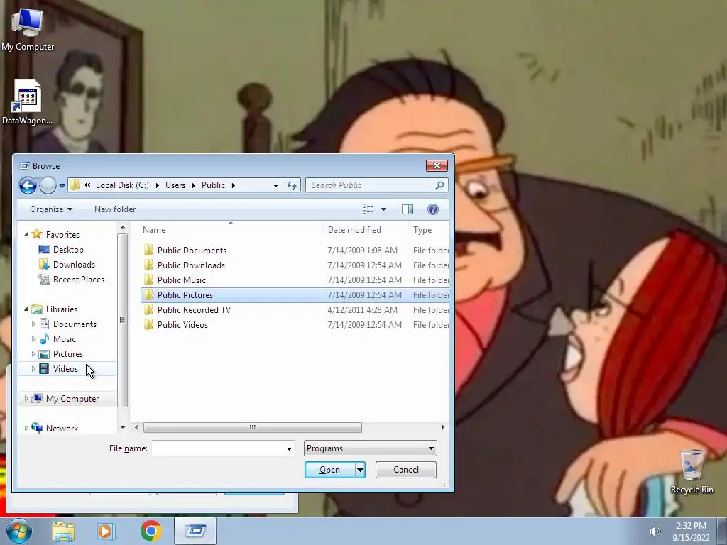Click Users in the address path
Viewport: 727px width, 545px height.
click(175, 185)
